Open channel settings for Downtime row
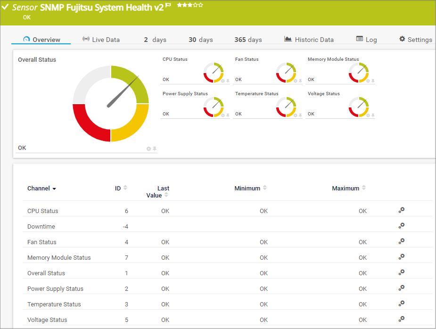Screen dimensions: 436x329 401,226
